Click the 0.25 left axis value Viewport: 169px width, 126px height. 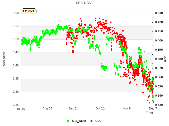16,105
